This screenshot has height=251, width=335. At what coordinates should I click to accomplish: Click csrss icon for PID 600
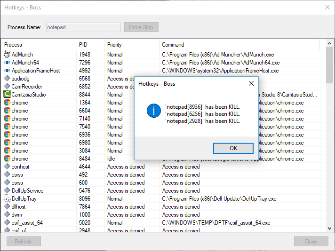7,182
